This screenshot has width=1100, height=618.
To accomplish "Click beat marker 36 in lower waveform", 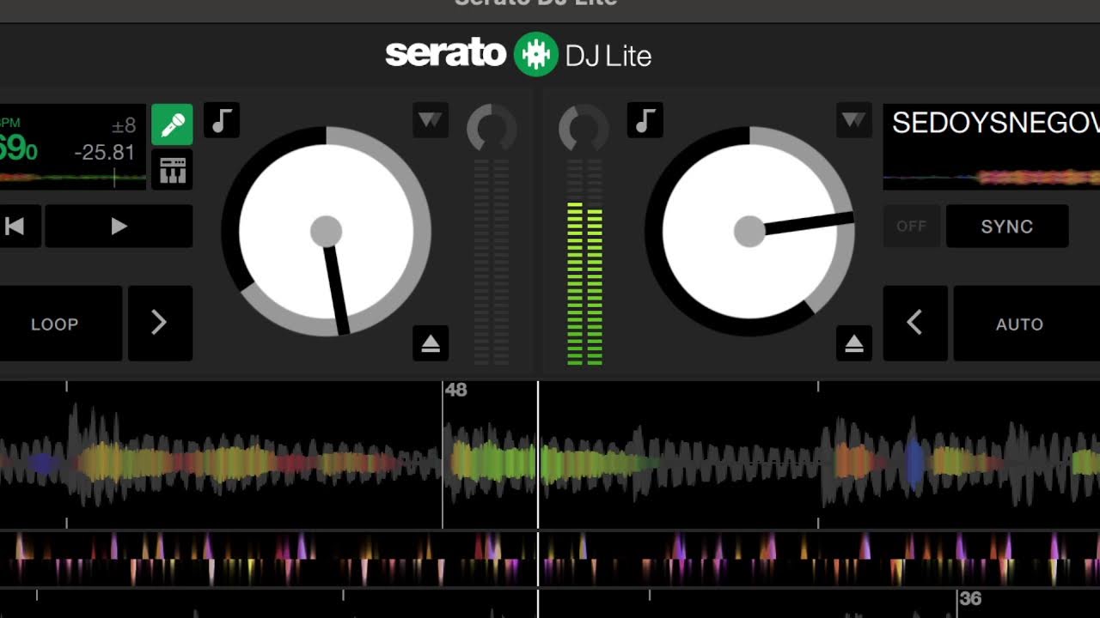I will pyautogui.click(x=970, y=598).
